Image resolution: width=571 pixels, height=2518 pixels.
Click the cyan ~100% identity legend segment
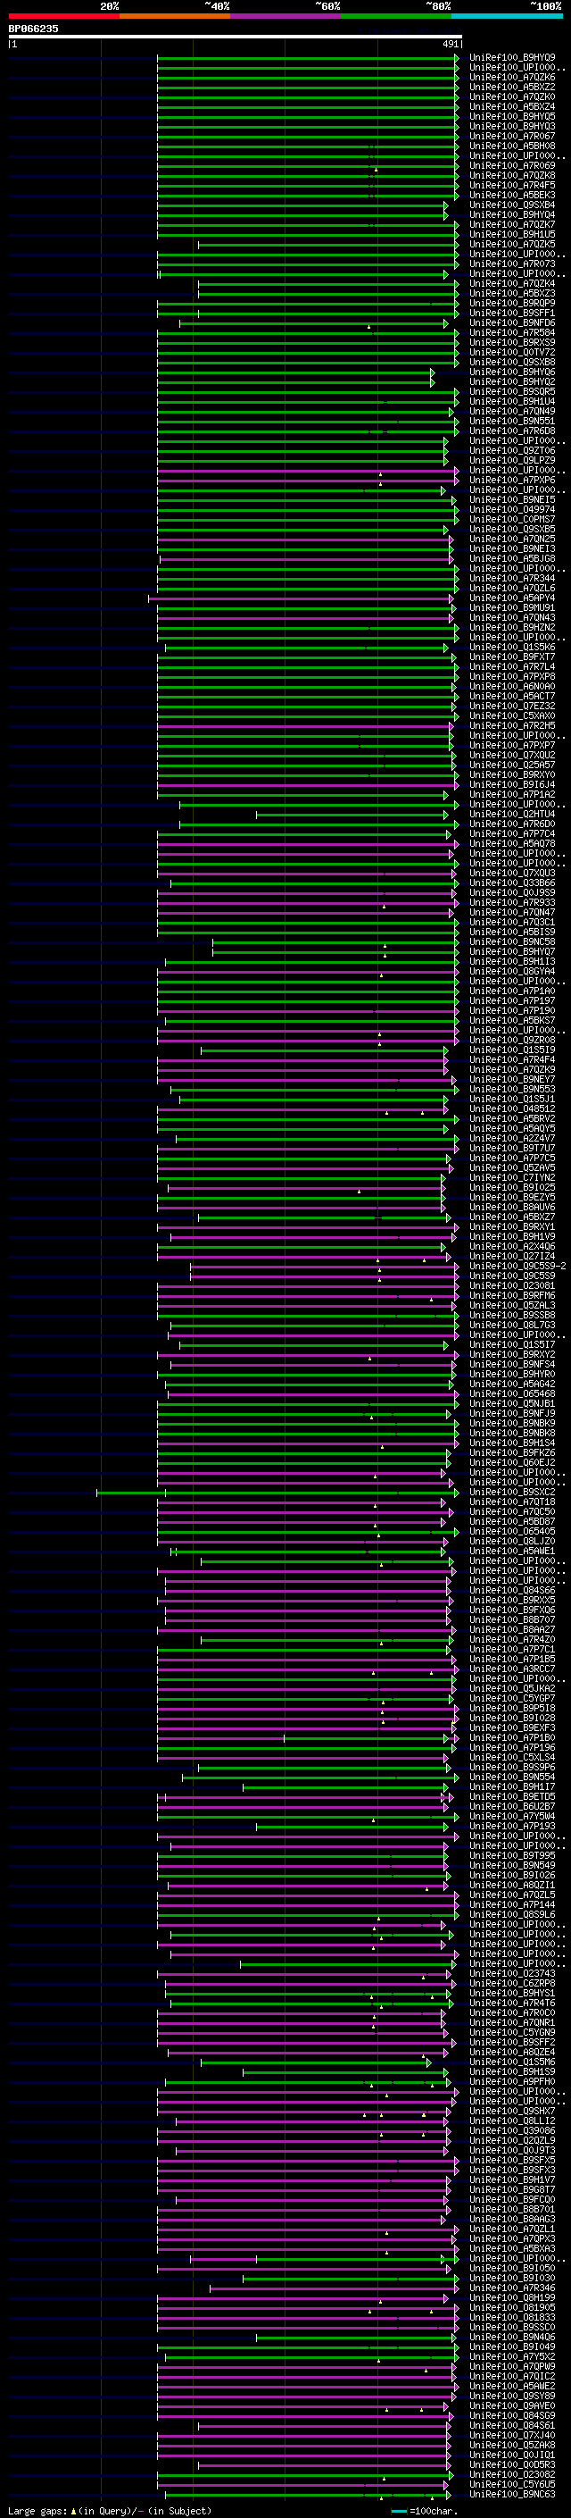pyautogui.click(x=507, y=16)
